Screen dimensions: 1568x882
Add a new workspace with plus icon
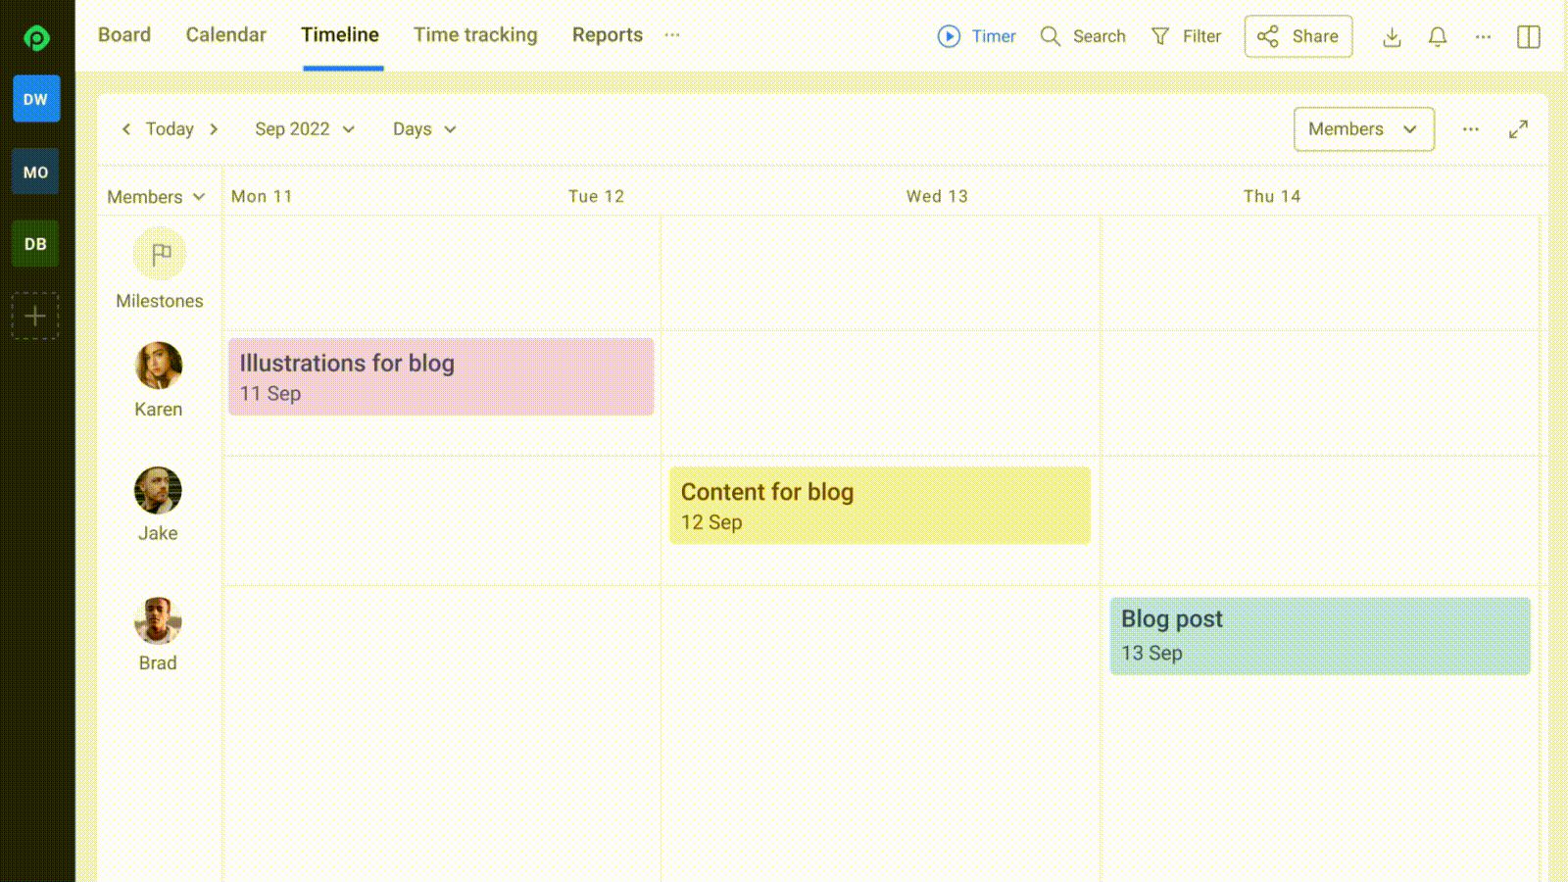point(35,317)
